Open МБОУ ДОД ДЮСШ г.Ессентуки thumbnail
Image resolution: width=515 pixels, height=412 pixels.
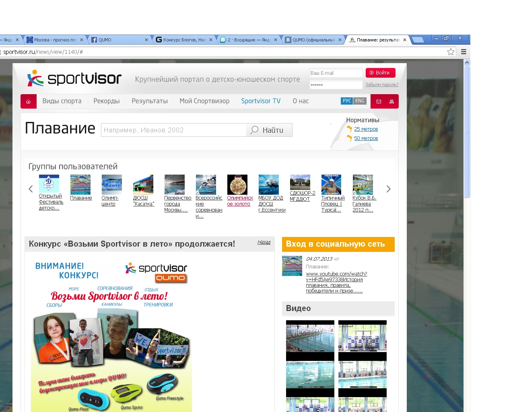(x=269, y=185)
